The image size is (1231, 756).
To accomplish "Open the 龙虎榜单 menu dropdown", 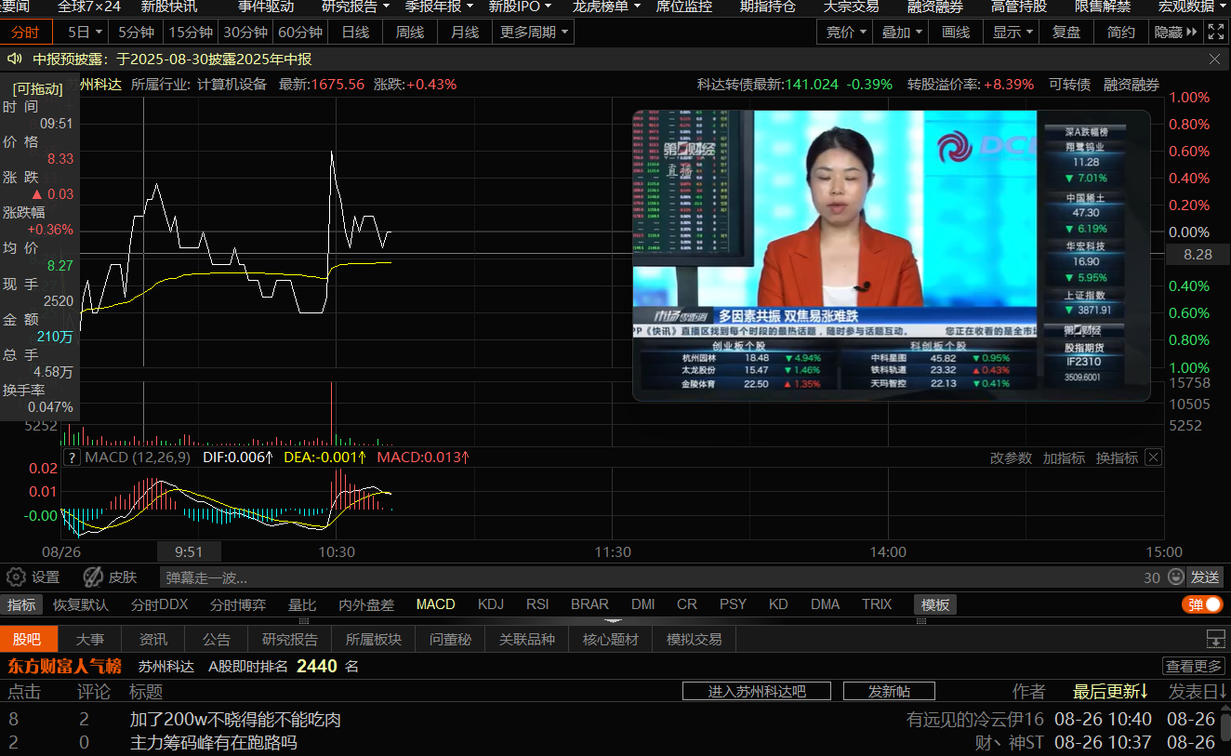I will pos(606,7).
